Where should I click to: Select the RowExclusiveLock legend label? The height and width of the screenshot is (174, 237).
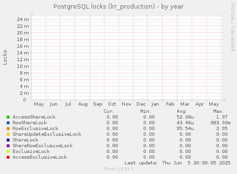tap(35, 129)
